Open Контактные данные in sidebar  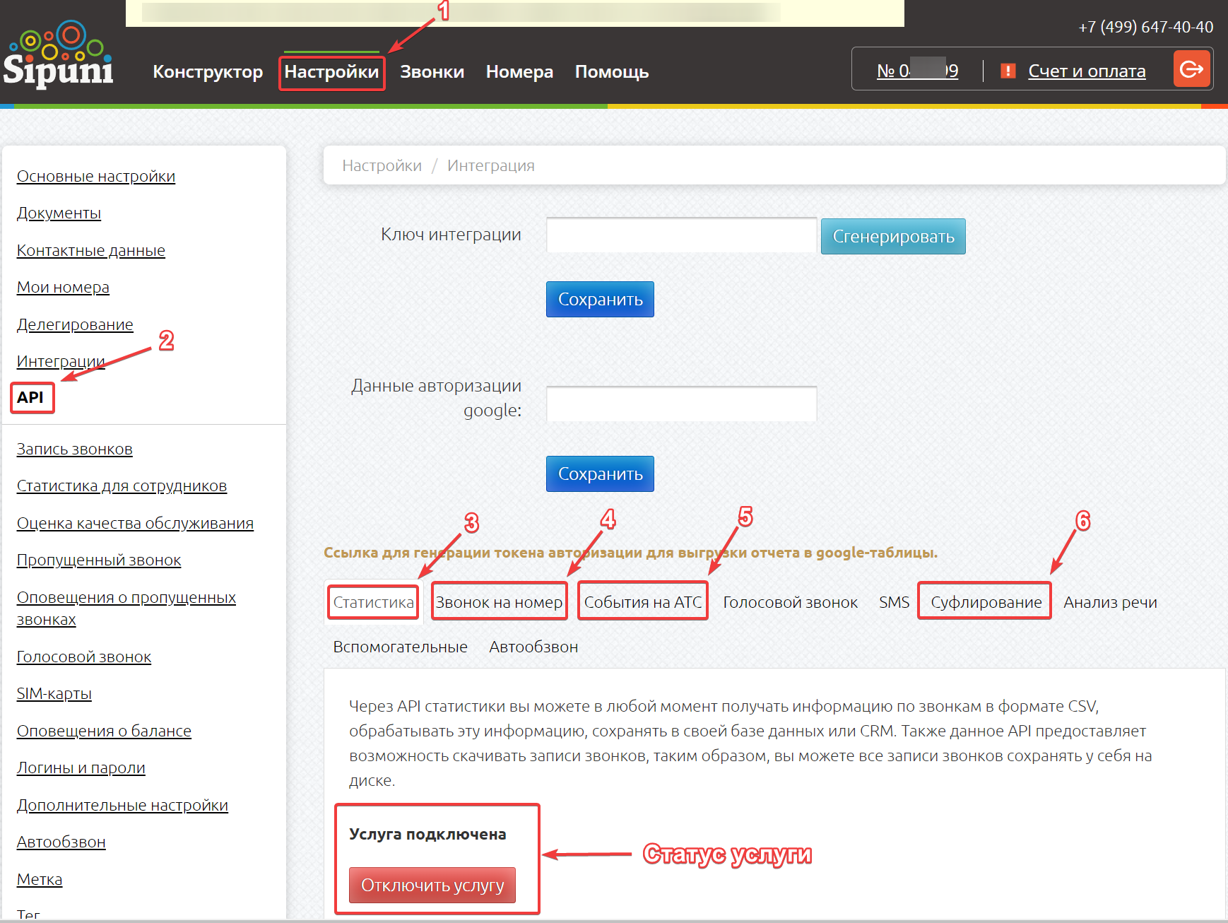click(x=91, y=250)
